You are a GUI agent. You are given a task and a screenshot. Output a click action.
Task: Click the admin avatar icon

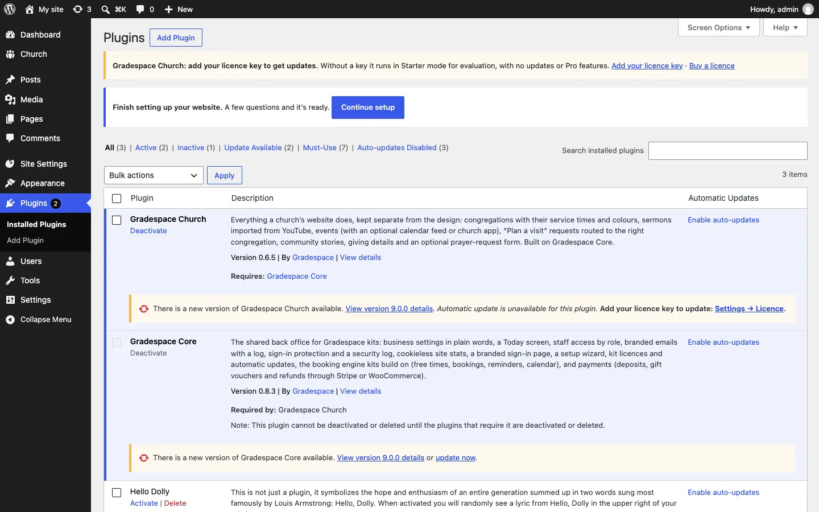(808, 9)
